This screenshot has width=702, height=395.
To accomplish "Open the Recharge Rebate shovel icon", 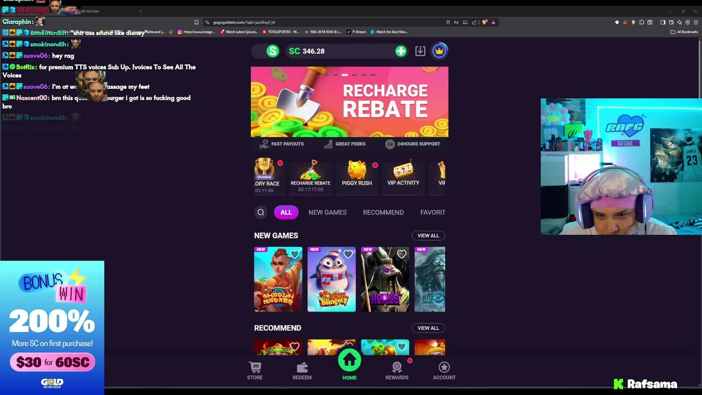I will pyautogui.click(x=310, y=170).
